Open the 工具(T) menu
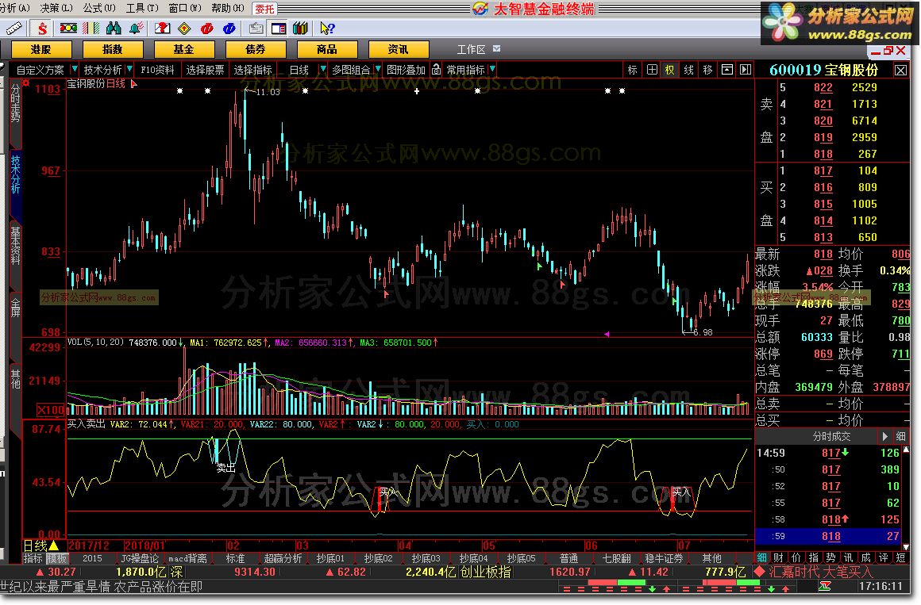This screenshot has height=605, width=921. tap(142, 8)
